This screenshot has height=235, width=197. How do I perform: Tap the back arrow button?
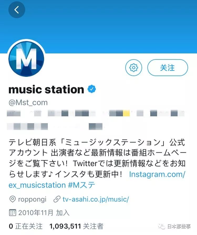click(17, 10)
